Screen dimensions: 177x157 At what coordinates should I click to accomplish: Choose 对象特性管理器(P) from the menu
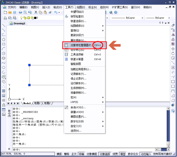tap(84, 45)
